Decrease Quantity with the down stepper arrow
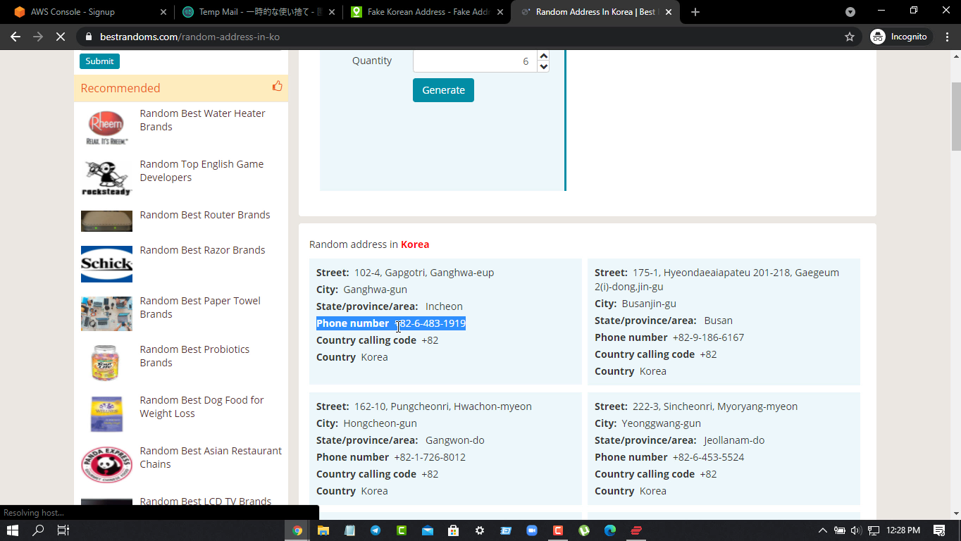The width and height of the screenshot is (961, 541). tap(543, 66)
